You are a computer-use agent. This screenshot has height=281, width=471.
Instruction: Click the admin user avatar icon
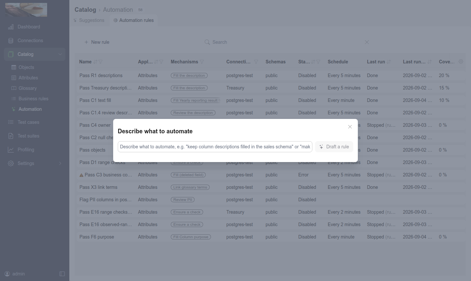tap(7, 274)
